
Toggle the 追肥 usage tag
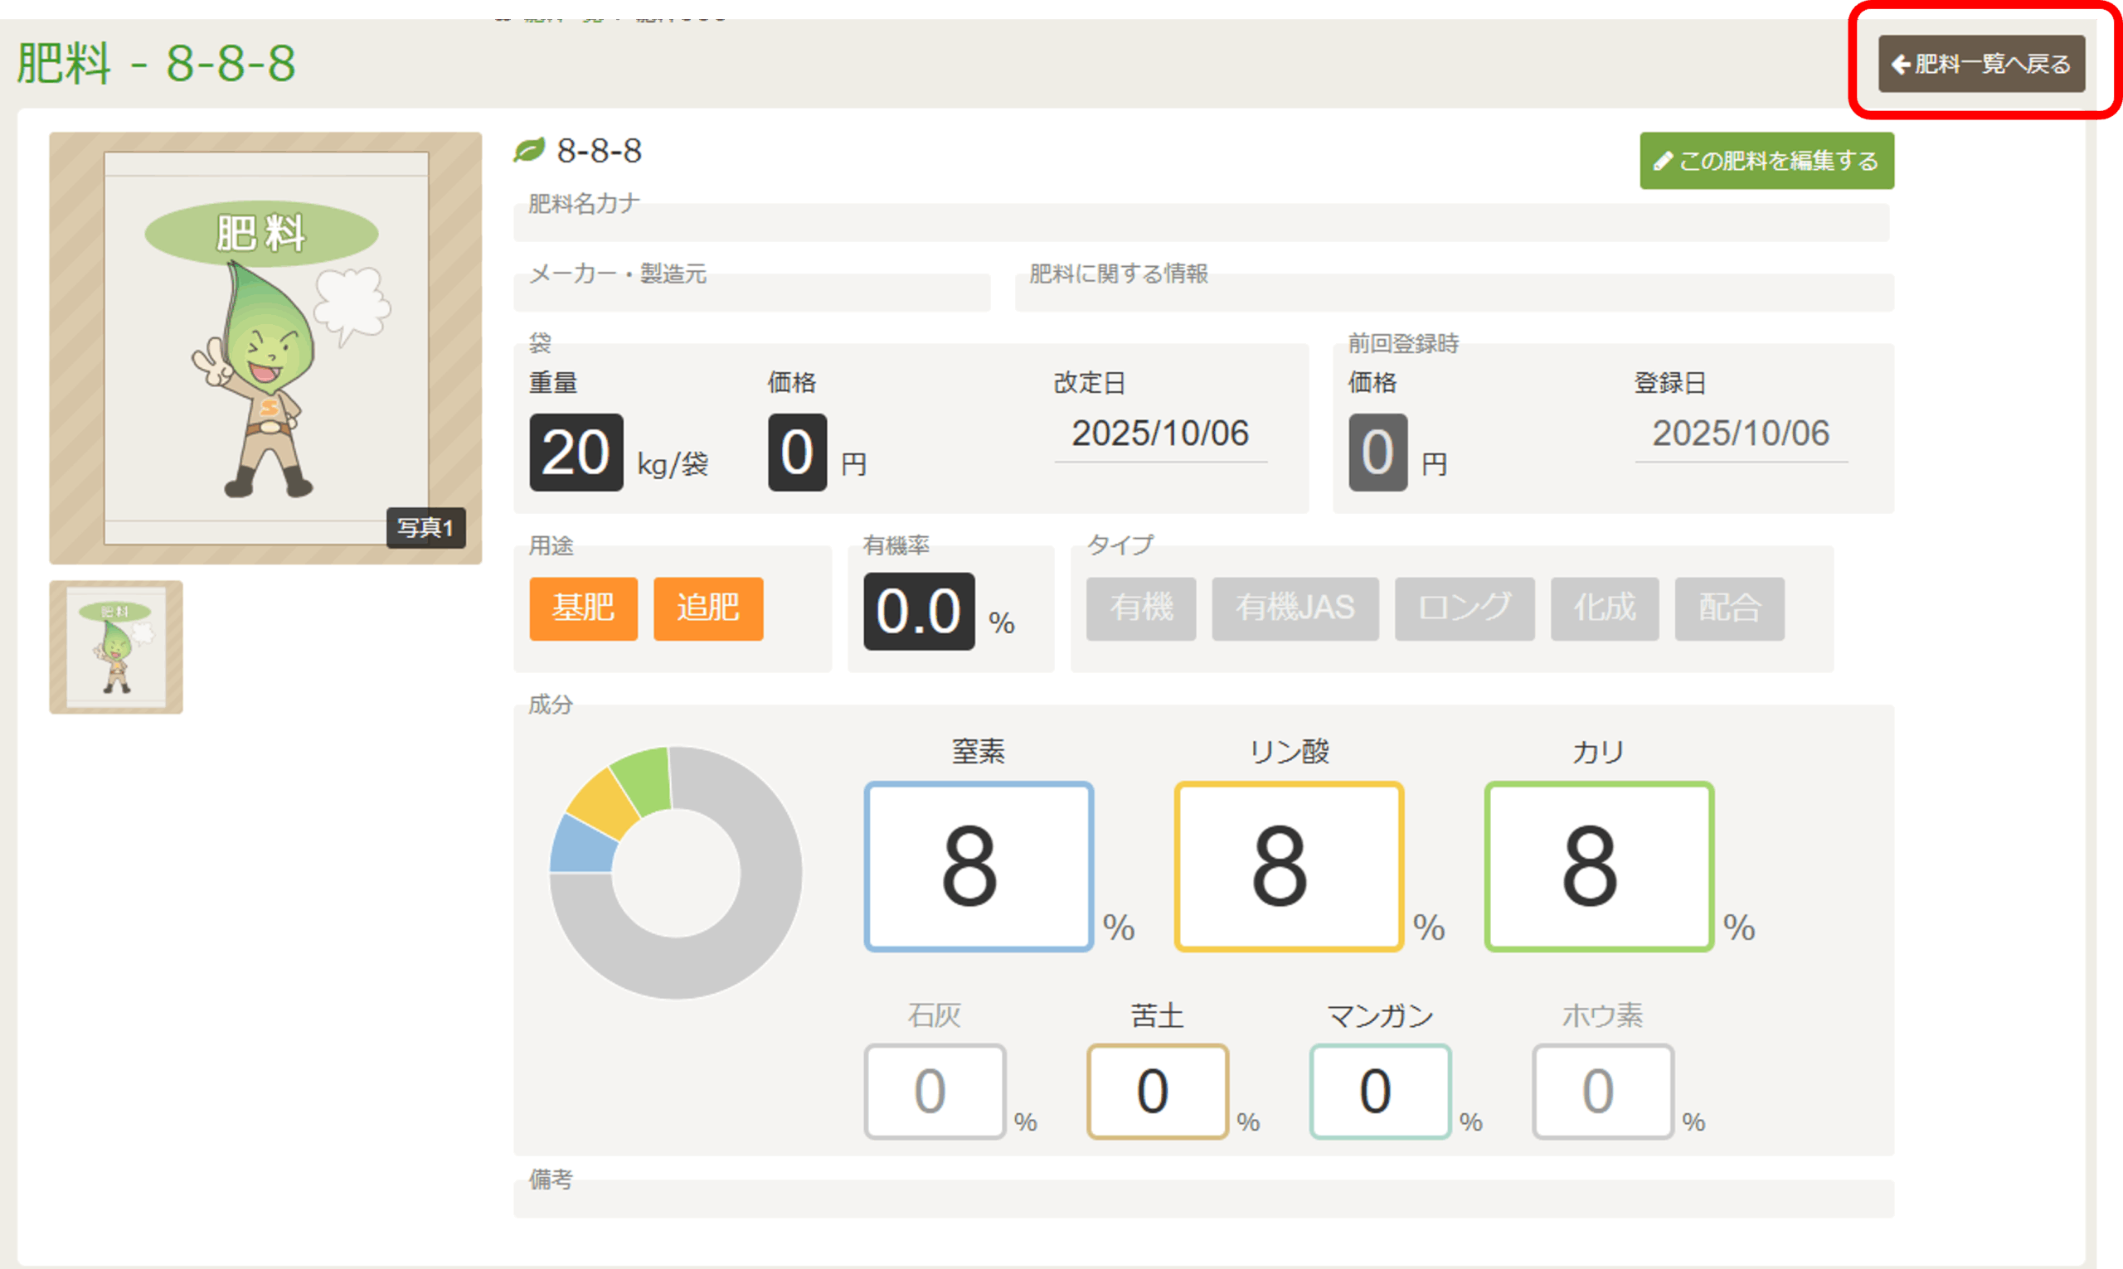click(x=707, y=608)
